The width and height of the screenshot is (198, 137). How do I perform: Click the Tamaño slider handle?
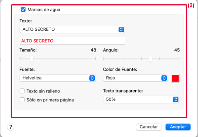[x=32, y=59]
